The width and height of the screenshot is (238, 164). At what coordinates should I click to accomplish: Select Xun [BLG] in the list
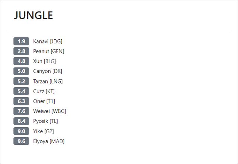click(x=44, y=61)
